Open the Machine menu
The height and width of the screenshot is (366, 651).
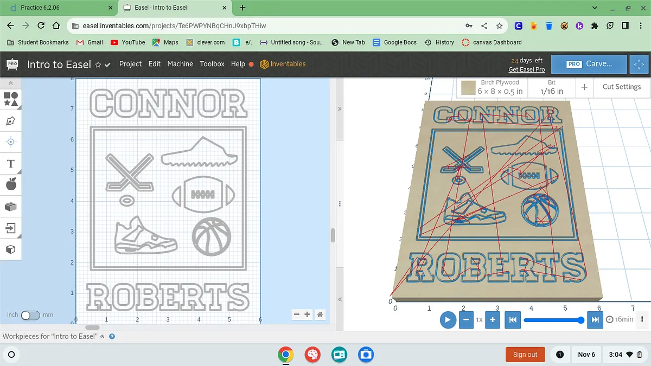(x=180, y=64)
